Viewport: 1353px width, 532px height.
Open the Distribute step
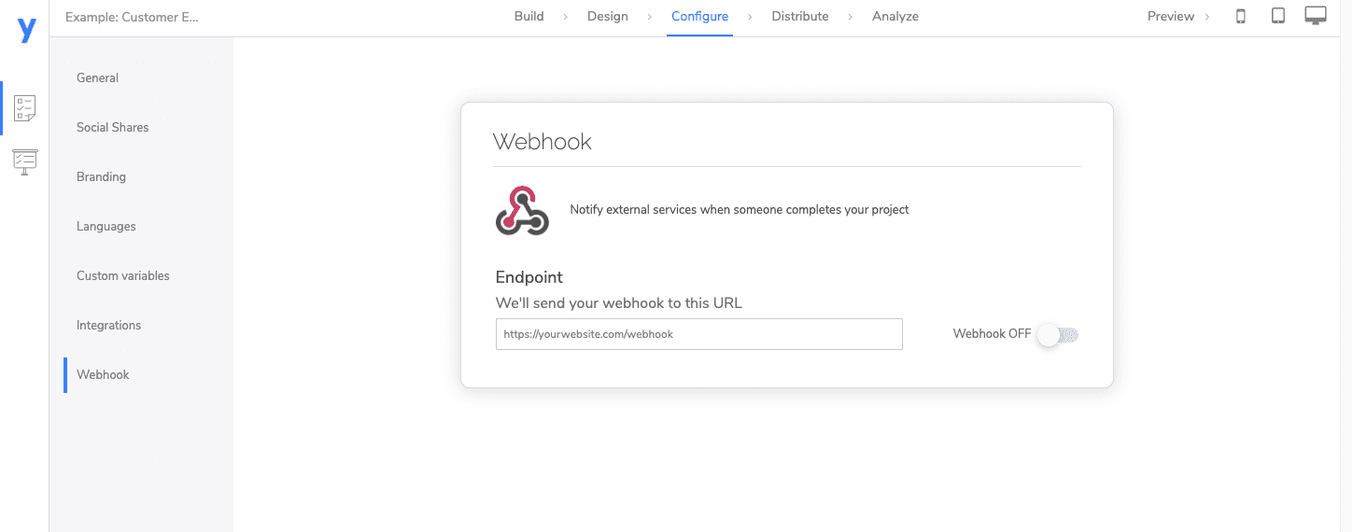pyautogui.click(x=799, y=16)
